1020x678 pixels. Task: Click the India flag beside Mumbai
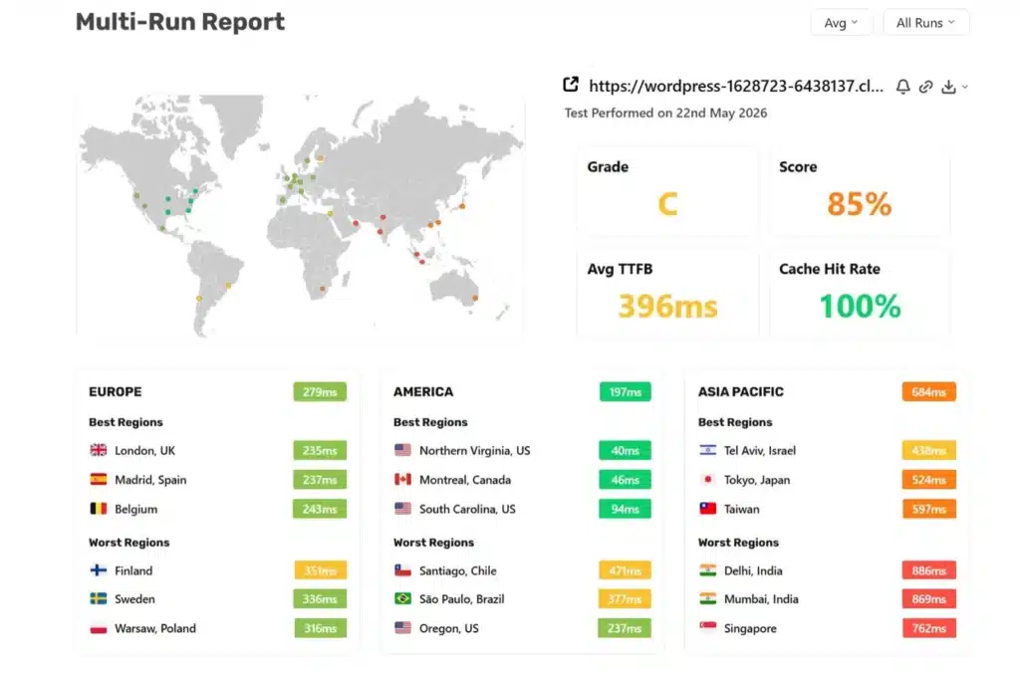click(708, 598)
